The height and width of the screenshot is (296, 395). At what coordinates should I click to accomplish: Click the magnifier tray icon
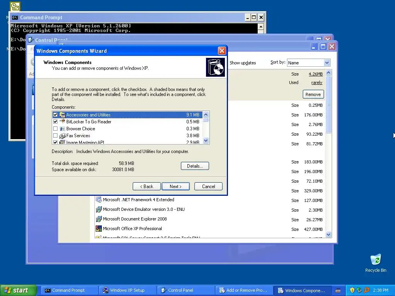366,290
